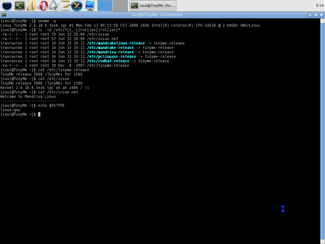Minimize the terminal window

point(310,15)
